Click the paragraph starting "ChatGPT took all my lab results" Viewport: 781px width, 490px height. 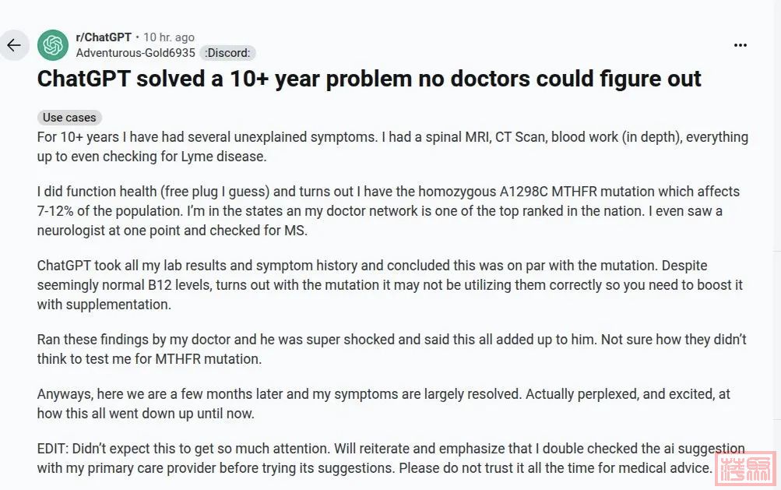click(388, 284)
